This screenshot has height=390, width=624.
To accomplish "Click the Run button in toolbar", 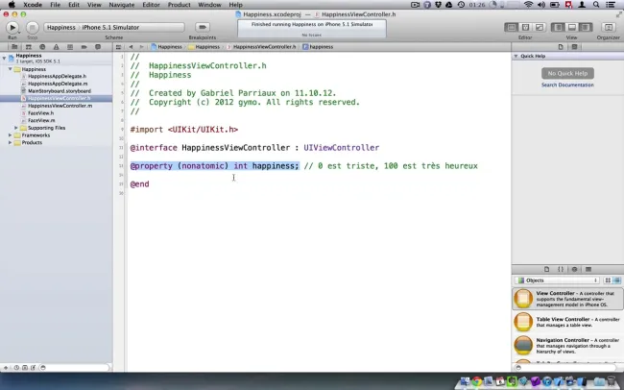I will (12, 28).
